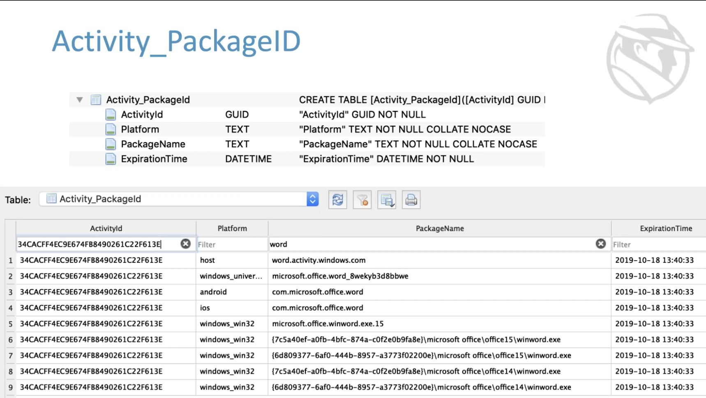Select row 5 via its row number
706x398 pixels.
(11, 324)
